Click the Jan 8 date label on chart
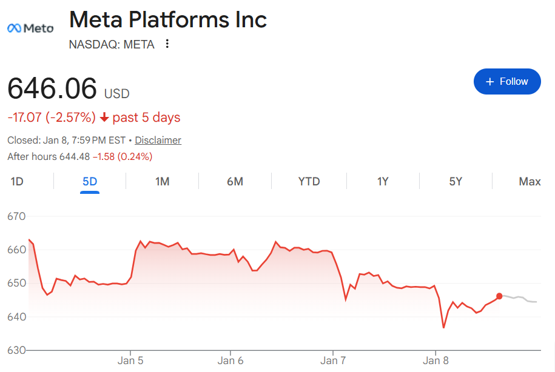The width and height of the screenshot is (555, 372). point(436,360)
